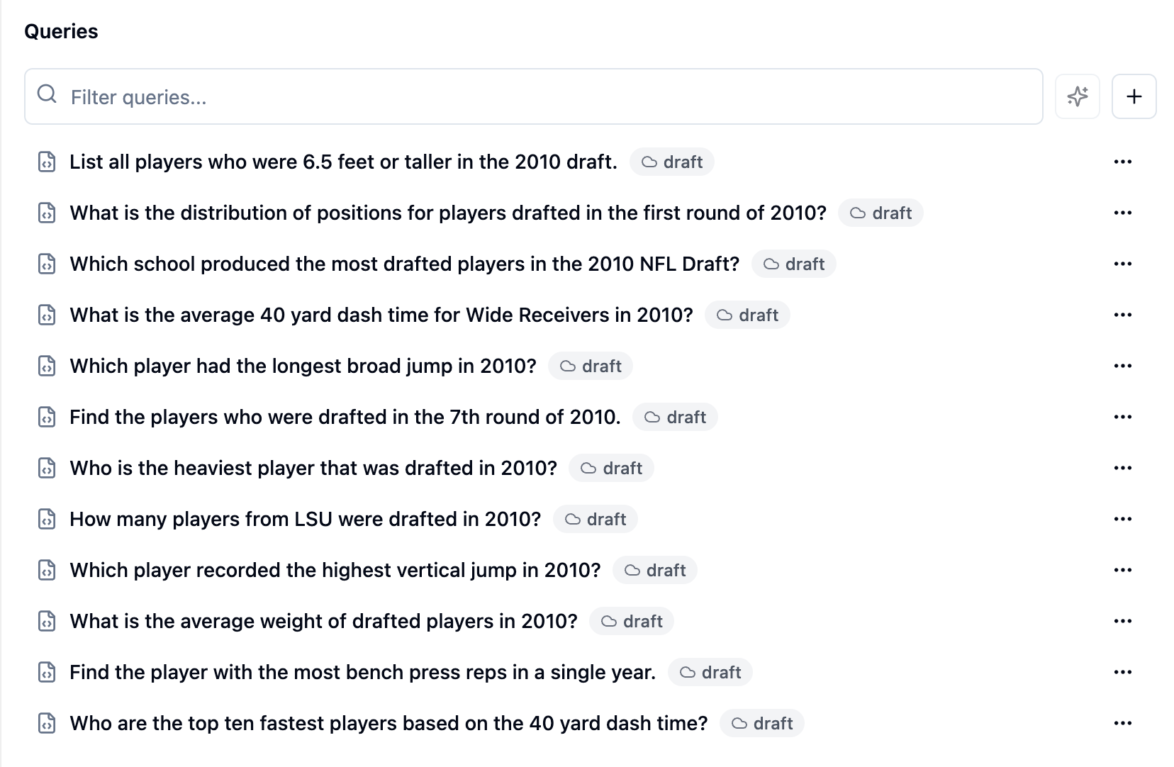
Task: Open three-dot menu for Wide Receivers 40 yard query
Action: coord(1123,315)
